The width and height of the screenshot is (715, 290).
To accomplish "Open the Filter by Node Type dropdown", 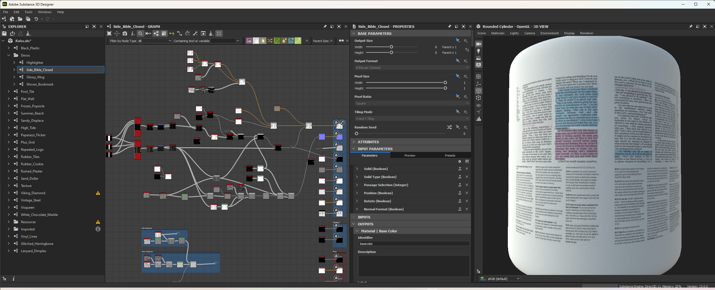I will pyautogui.click(x=155, y=41).
